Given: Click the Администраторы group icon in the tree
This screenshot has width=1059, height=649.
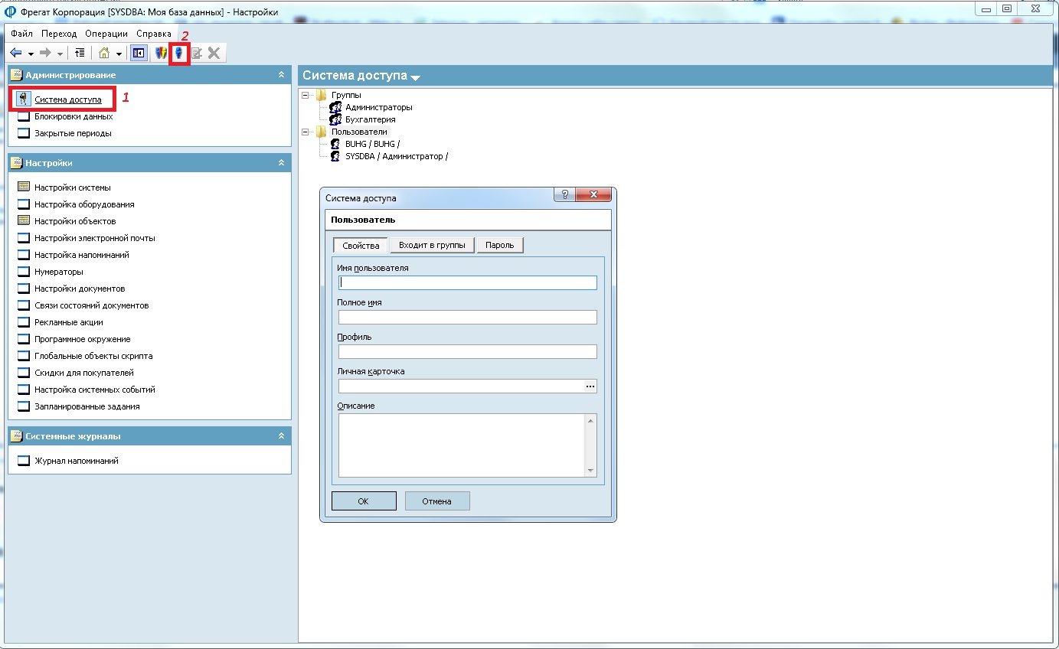Looking at the screenshot, I should [x=335, y=107].
